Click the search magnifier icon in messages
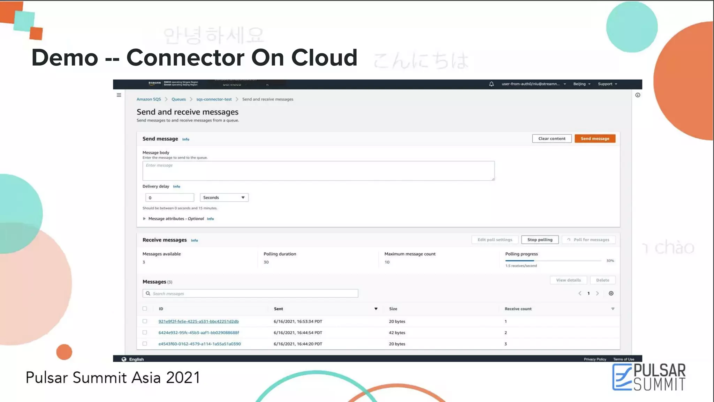The width and height of the screenshot is (714, 402). coord(148,293)
